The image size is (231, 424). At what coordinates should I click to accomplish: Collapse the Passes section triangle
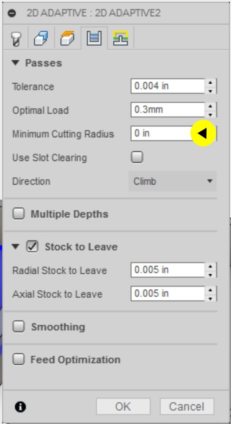(15, 63)
